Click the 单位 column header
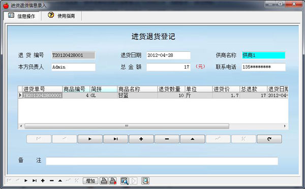Screen dimensions: 305x189 199,89
